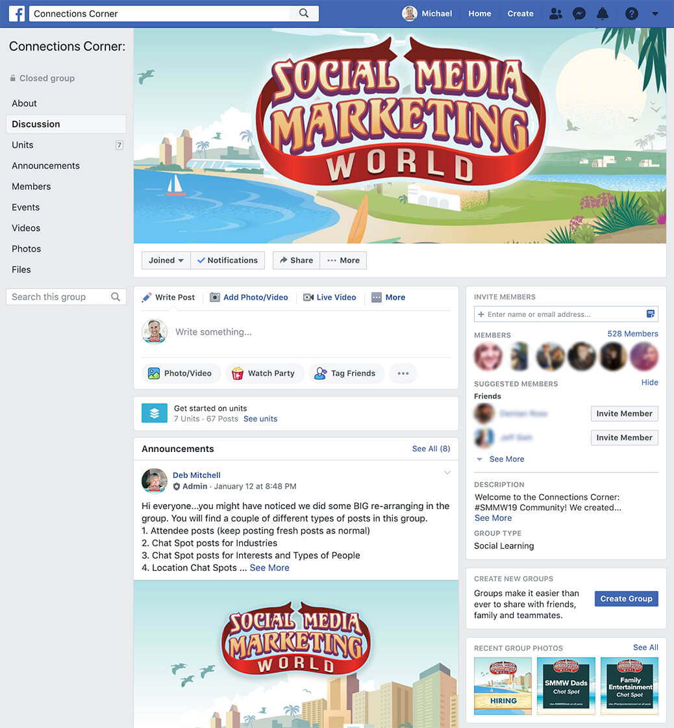
Task: Click the Facebook logo icon
Action: 17,14
